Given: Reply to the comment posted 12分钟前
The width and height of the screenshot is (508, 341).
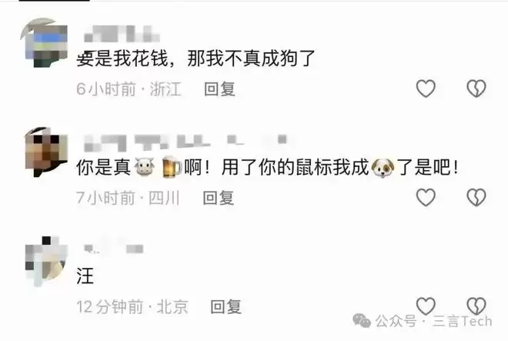Looking at the screenshot, I should (x=226, y=306).
